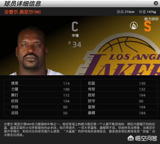Click the 力量 stat label
This screenshot has width=160, height=144.
[15, 89]
